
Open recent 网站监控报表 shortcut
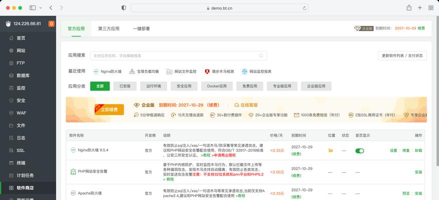[x=257, y=71]
